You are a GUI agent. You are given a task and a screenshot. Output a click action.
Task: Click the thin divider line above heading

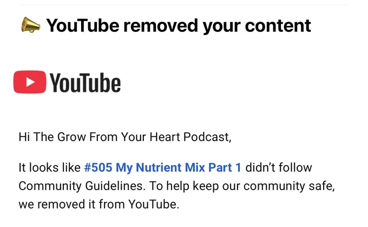184,5
